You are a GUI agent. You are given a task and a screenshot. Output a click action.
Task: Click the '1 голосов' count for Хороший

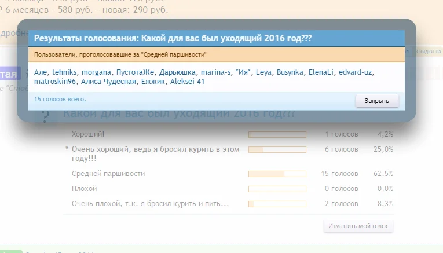pos(341,134)
